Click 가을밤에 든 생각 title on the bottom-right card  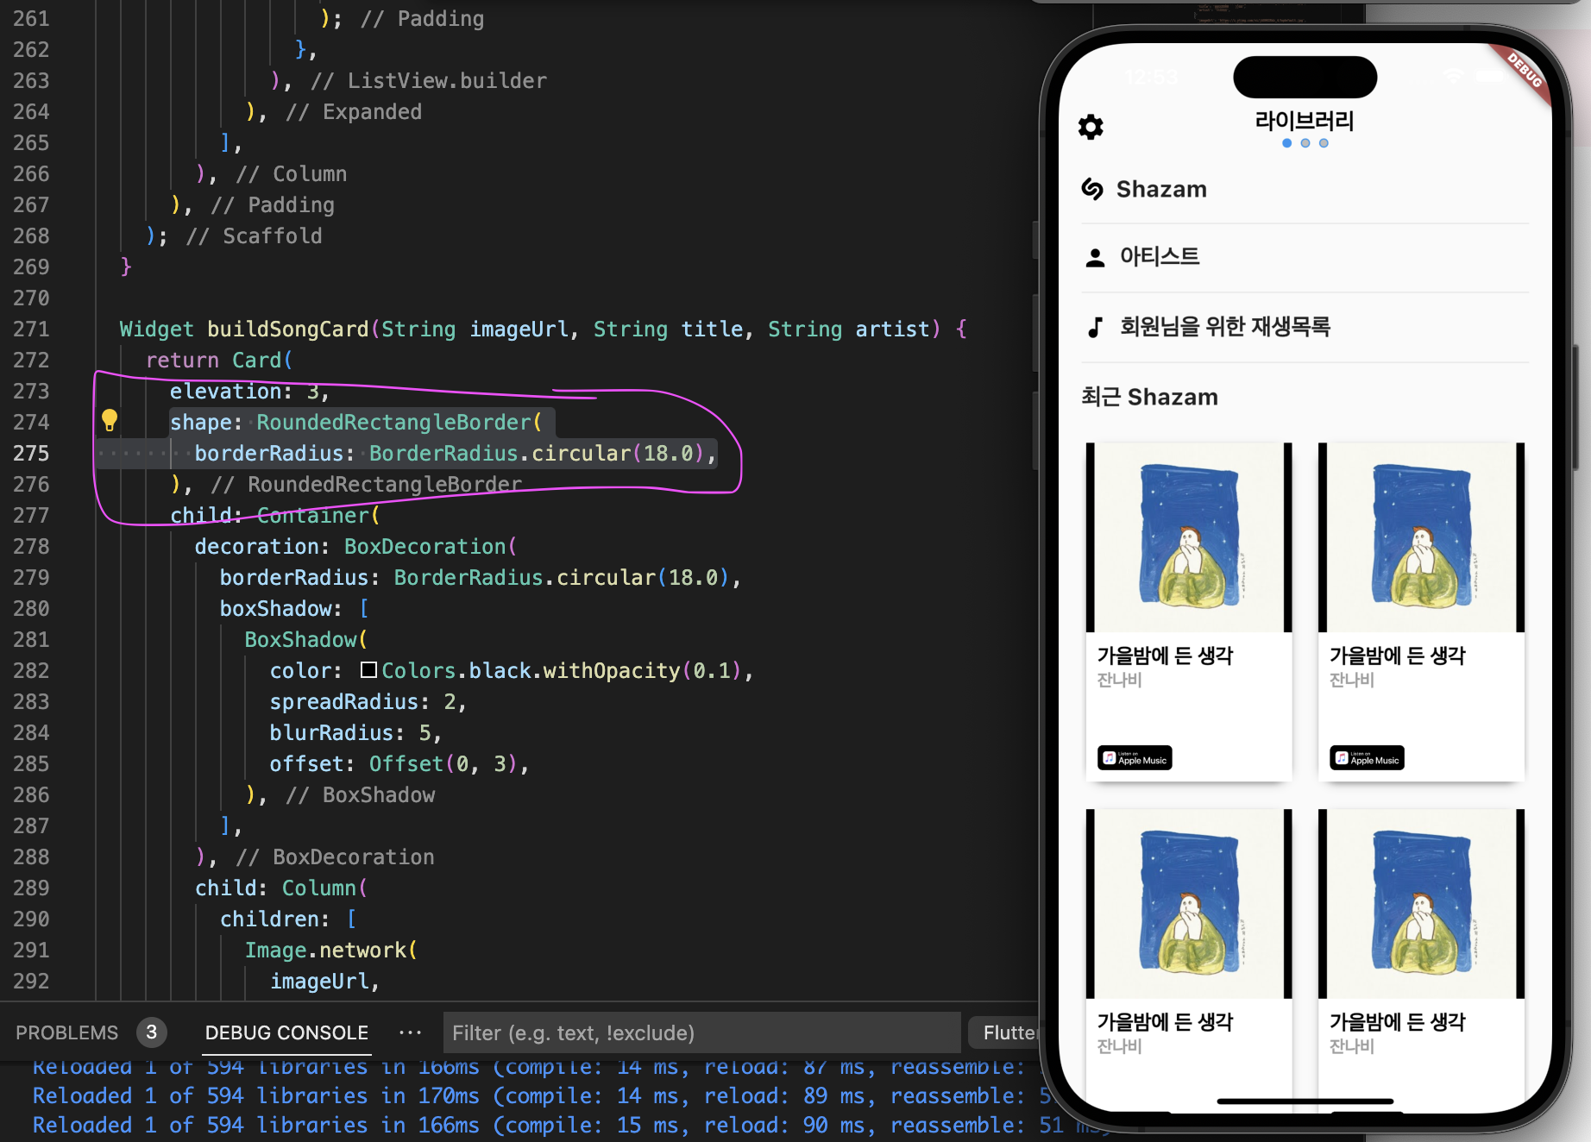pyautogui.click(x=1397, y=1022)
